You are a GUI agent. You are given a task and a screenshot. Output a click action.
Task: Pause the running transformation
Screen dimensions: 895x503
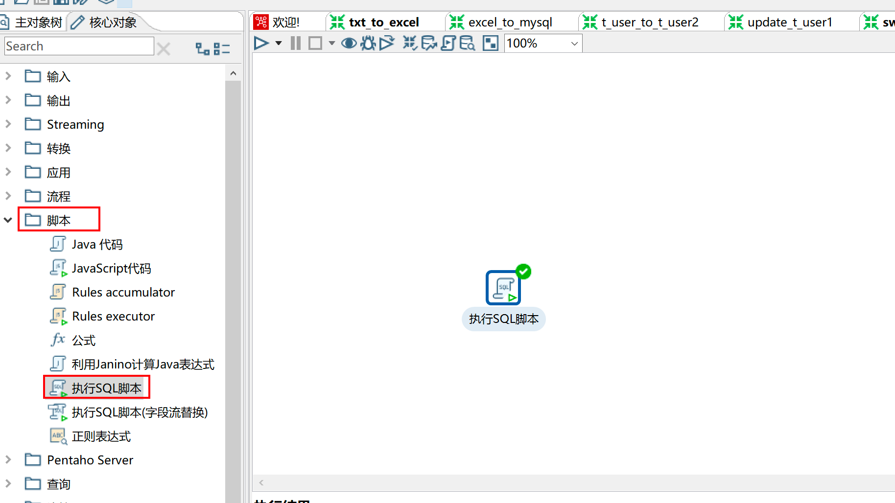tap(295, 44)
